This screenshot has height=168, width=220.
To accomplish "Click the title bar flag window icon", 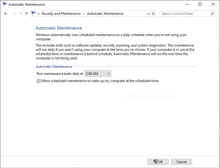I will click(x=4, y=5).
